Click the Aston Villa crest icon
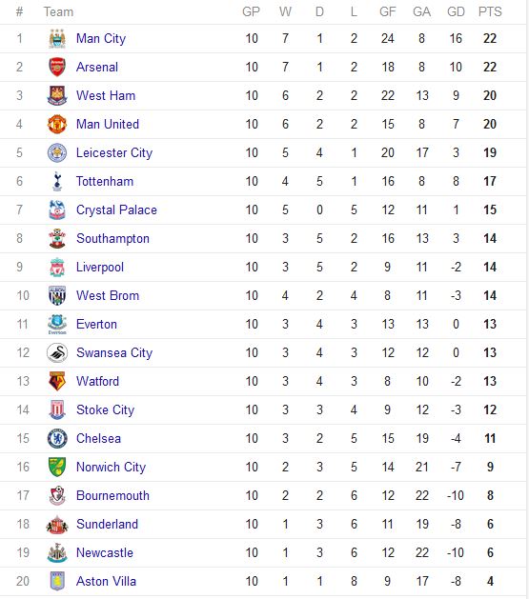 (x=57, y=582)
